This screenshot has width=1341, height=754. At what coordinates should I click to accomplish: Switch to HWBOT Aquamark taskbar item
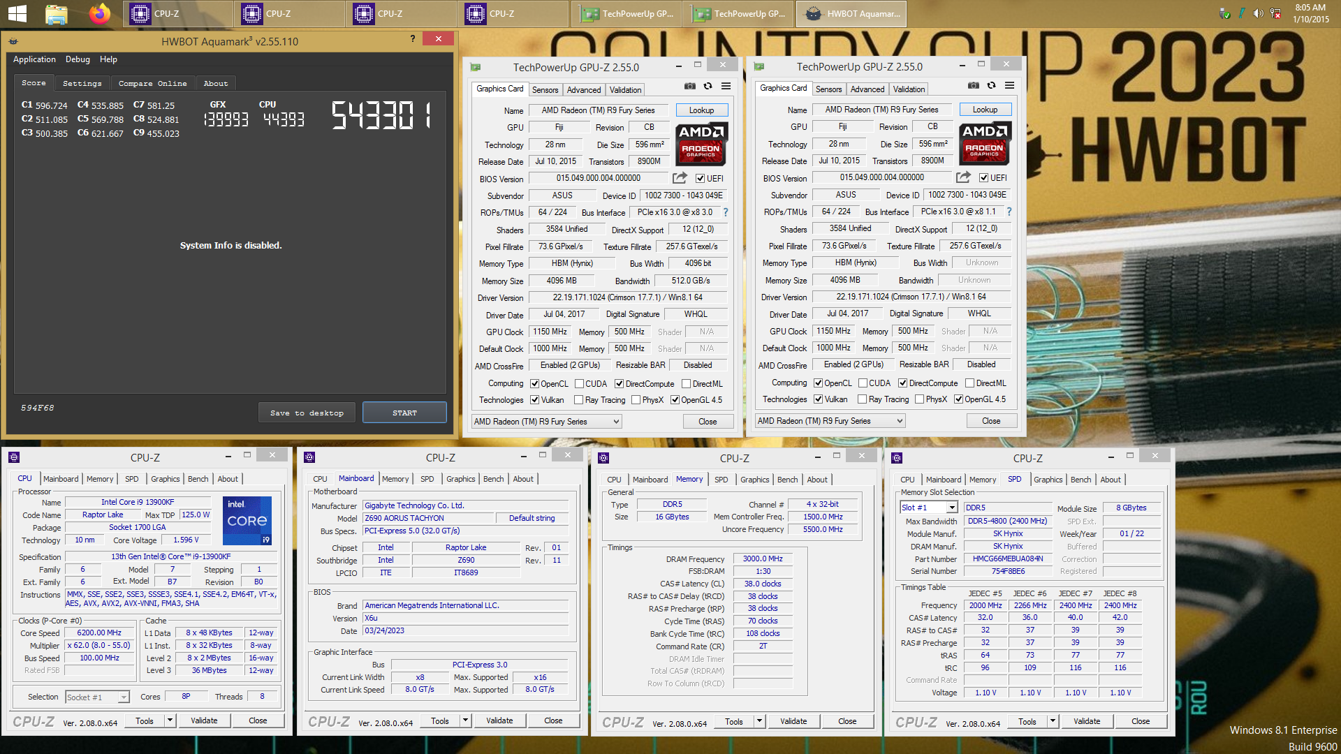point(851,13)
